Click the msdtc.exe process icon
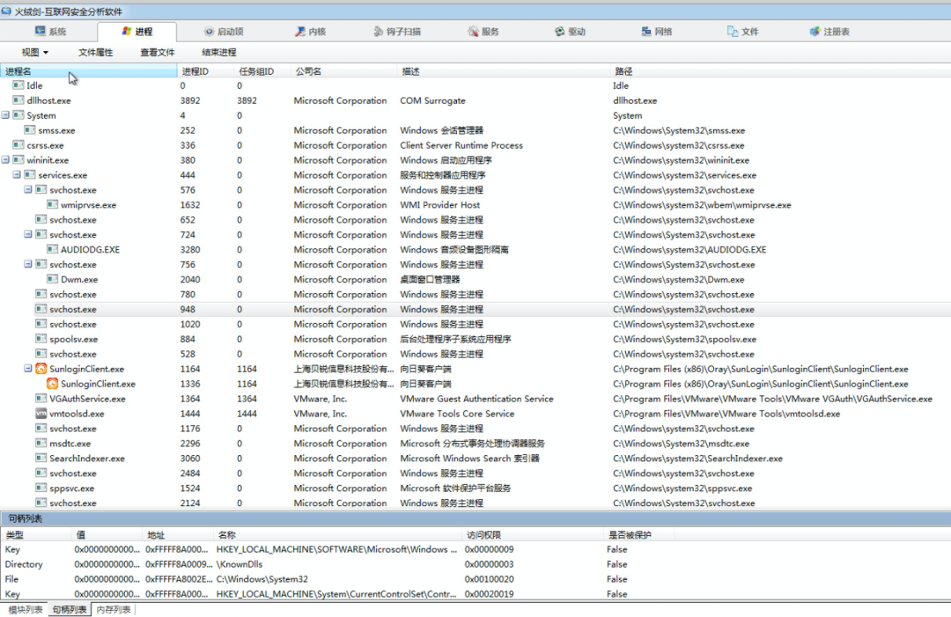951x617 pixels. tap(41, 443)
